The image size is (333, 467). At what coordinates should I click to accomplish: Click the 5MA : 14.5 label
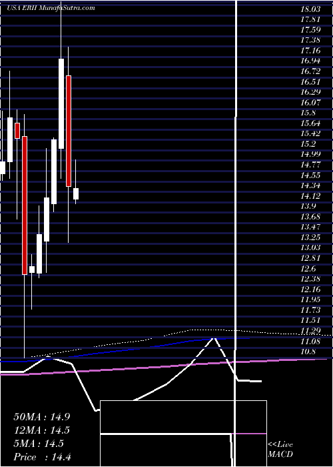coord(39,444)
